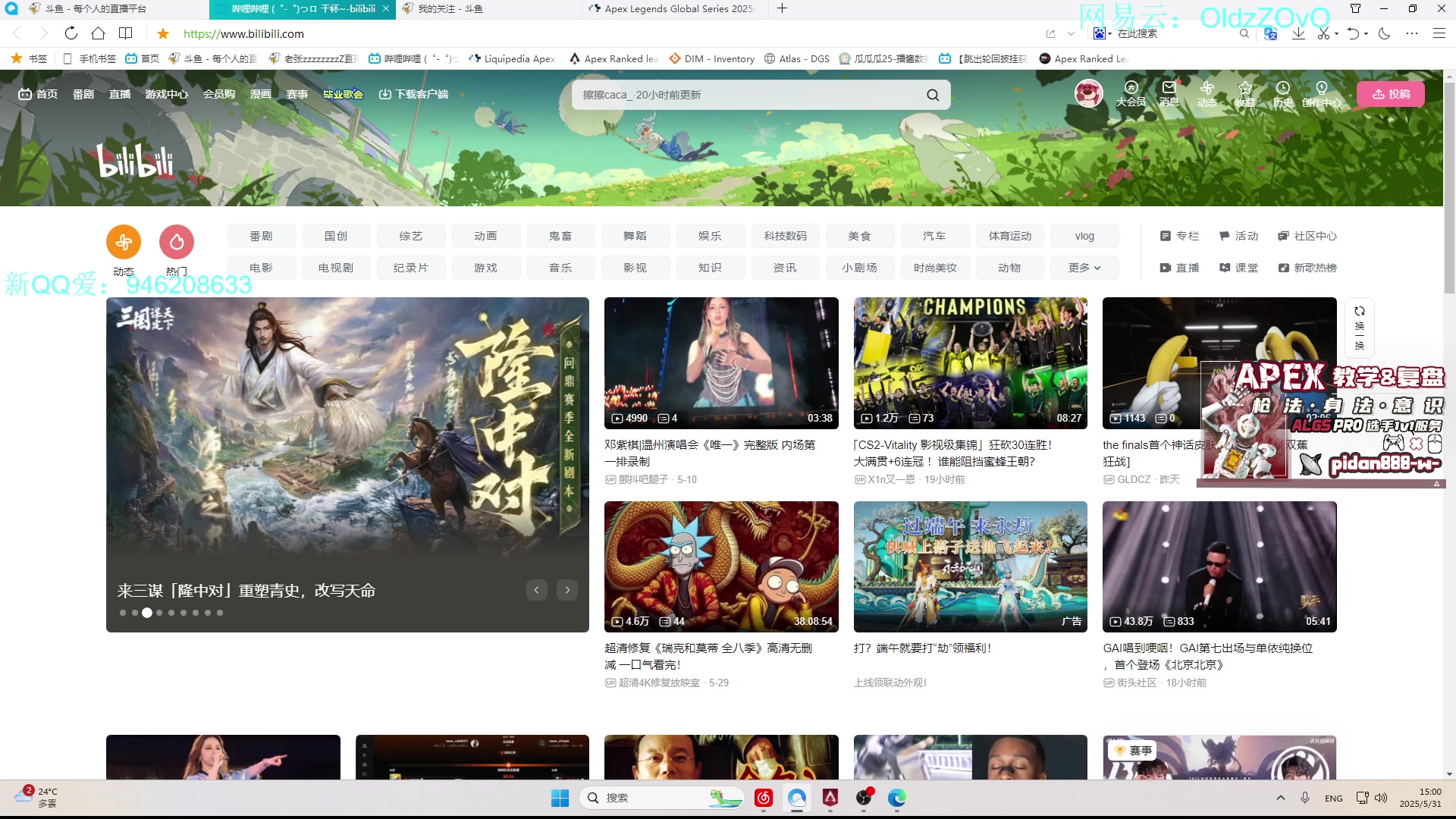The height and width of the screenshot is (819, 1456).
Task: Click the pink 投稿 upload button
Action: click(x=1391, y=94)
